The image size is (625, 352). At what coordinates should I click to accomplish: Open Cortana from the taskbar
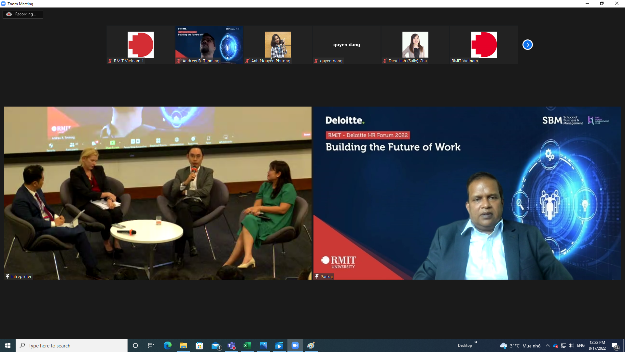[x=135, y=345]
